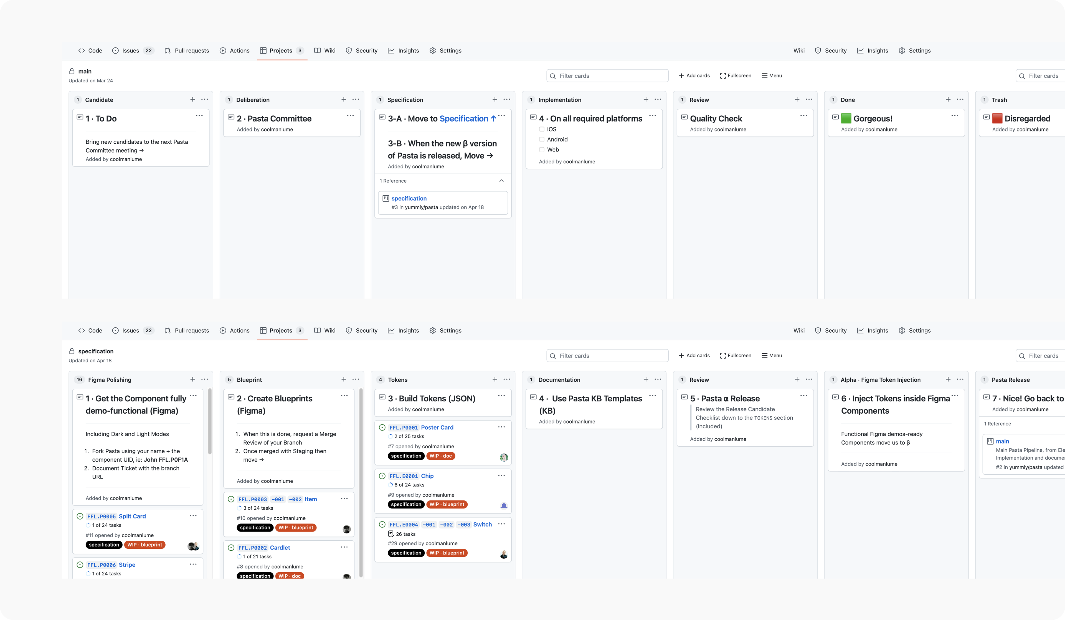Click WIP · blueprint label on Split Card
The height and width of the screenshot is (620, 1065).
tap(144, 545)
